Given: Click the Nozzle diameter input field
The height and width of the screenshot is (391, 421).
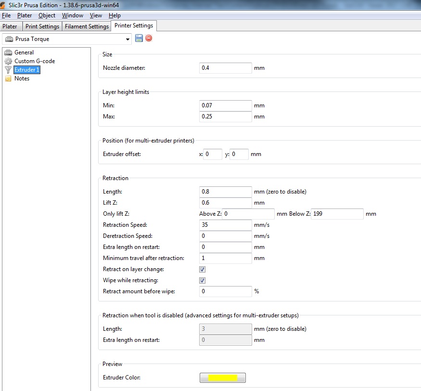Looking at the screenshot, I should pos(225,68).
